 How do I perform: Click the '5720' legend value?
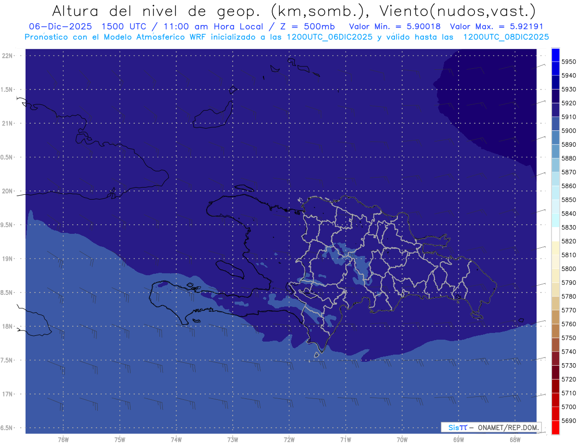click(x=568, y=380)
